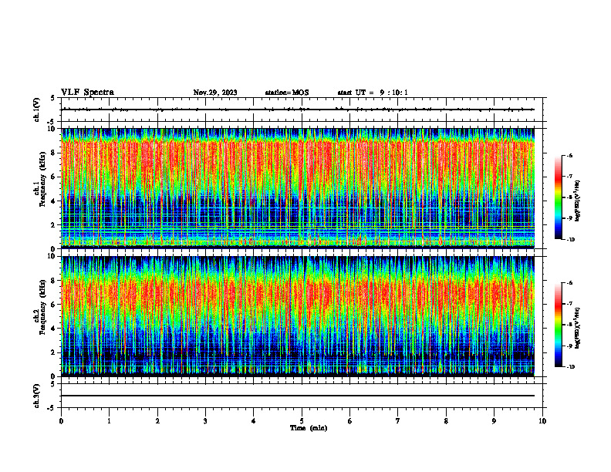
Task: Click time axis tick label '9'
Action: 494,421
